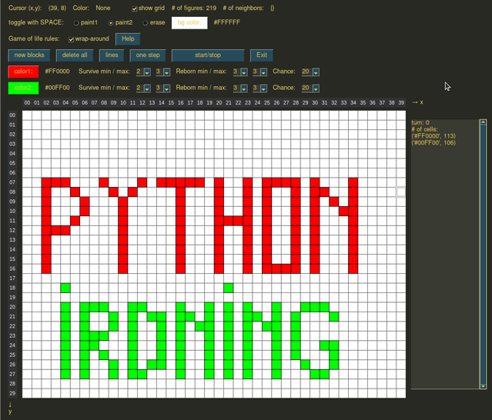Viewport: 492px width, 420px height.
Task: Open color2 Survive min dropdown
Action: [x=147, y=88]
